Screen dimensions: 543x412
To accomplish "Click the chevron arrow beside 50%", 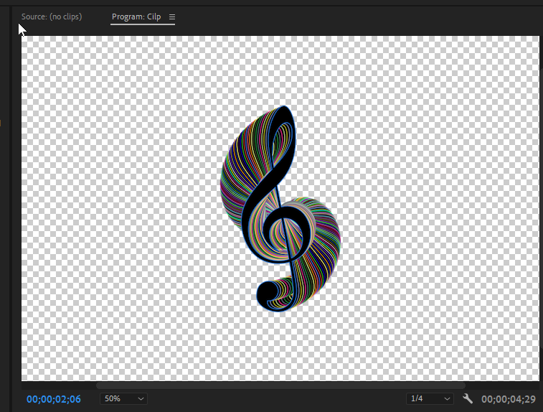I will tap(141, 398).
